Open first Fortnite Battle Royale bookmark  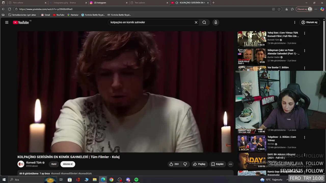point(93,15)
